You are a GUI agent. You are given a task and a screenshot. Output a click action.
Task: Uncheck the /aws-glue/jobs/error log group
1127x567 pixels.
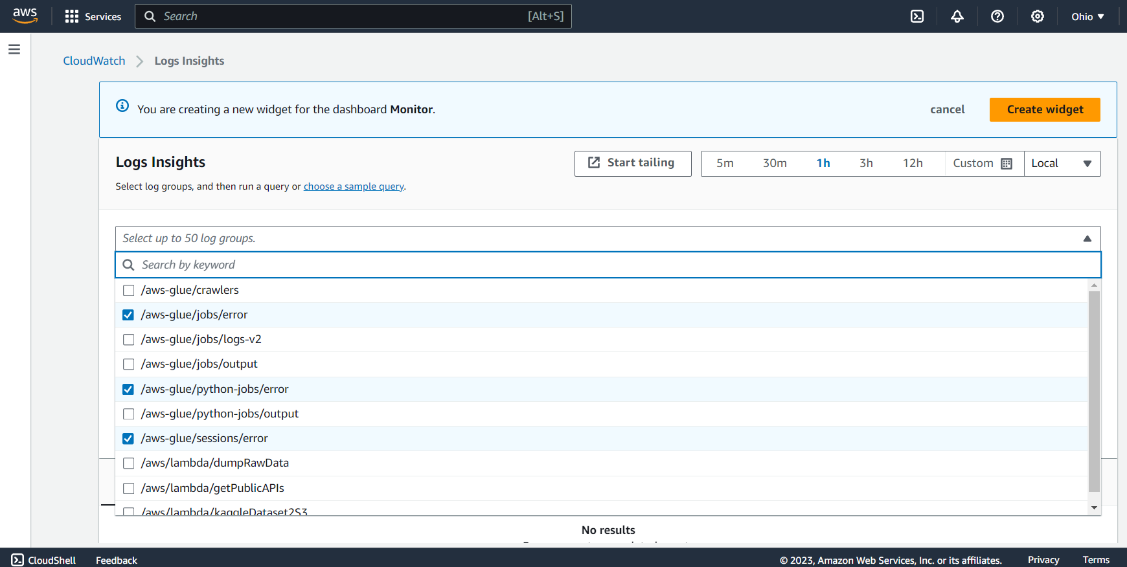tap(129, 315)
